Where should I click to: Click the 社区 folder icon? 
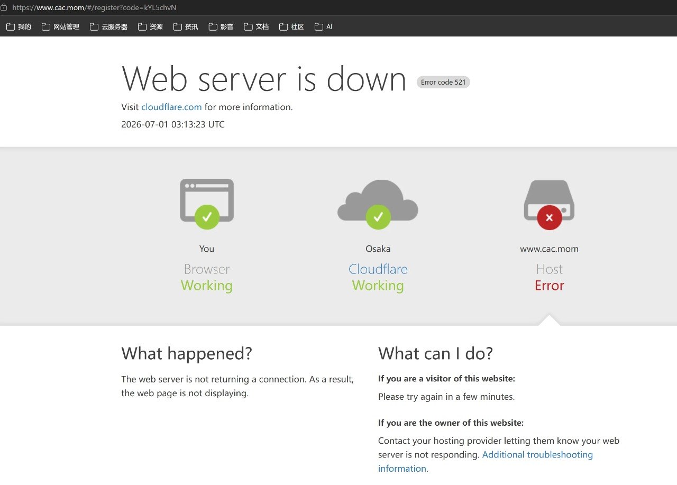283,26
